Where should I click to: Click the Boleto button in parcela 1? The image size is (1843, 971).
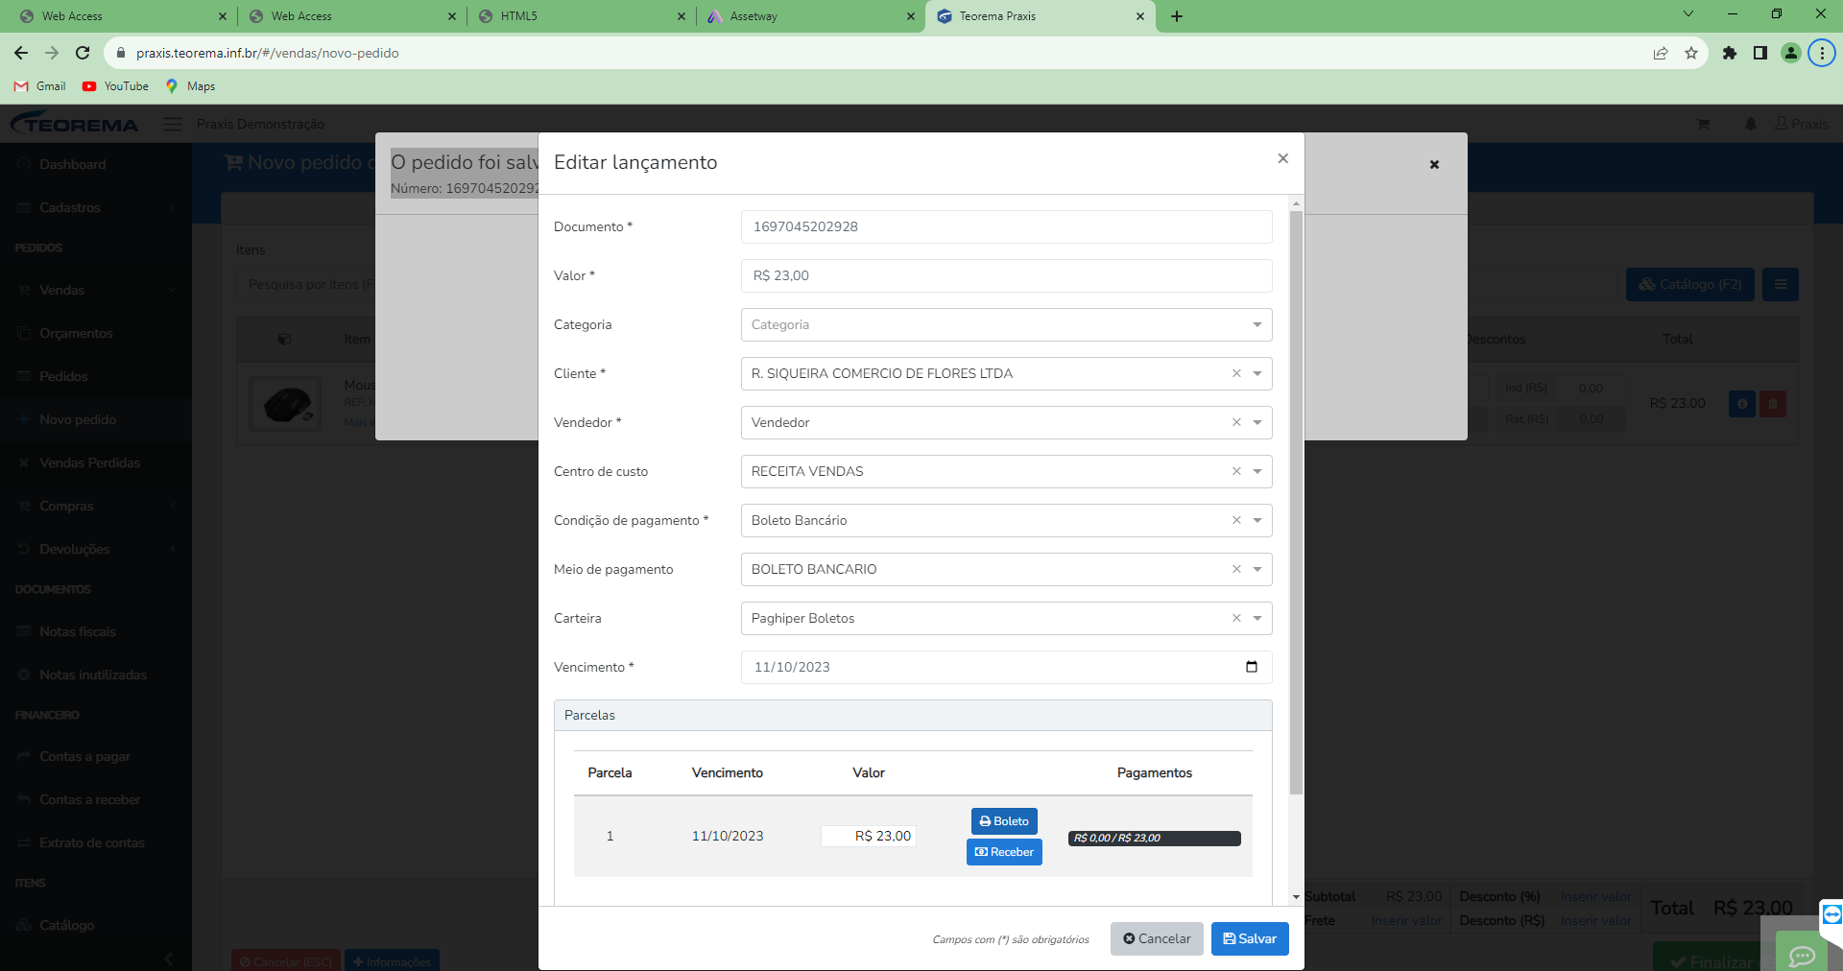pos(1004,821)
